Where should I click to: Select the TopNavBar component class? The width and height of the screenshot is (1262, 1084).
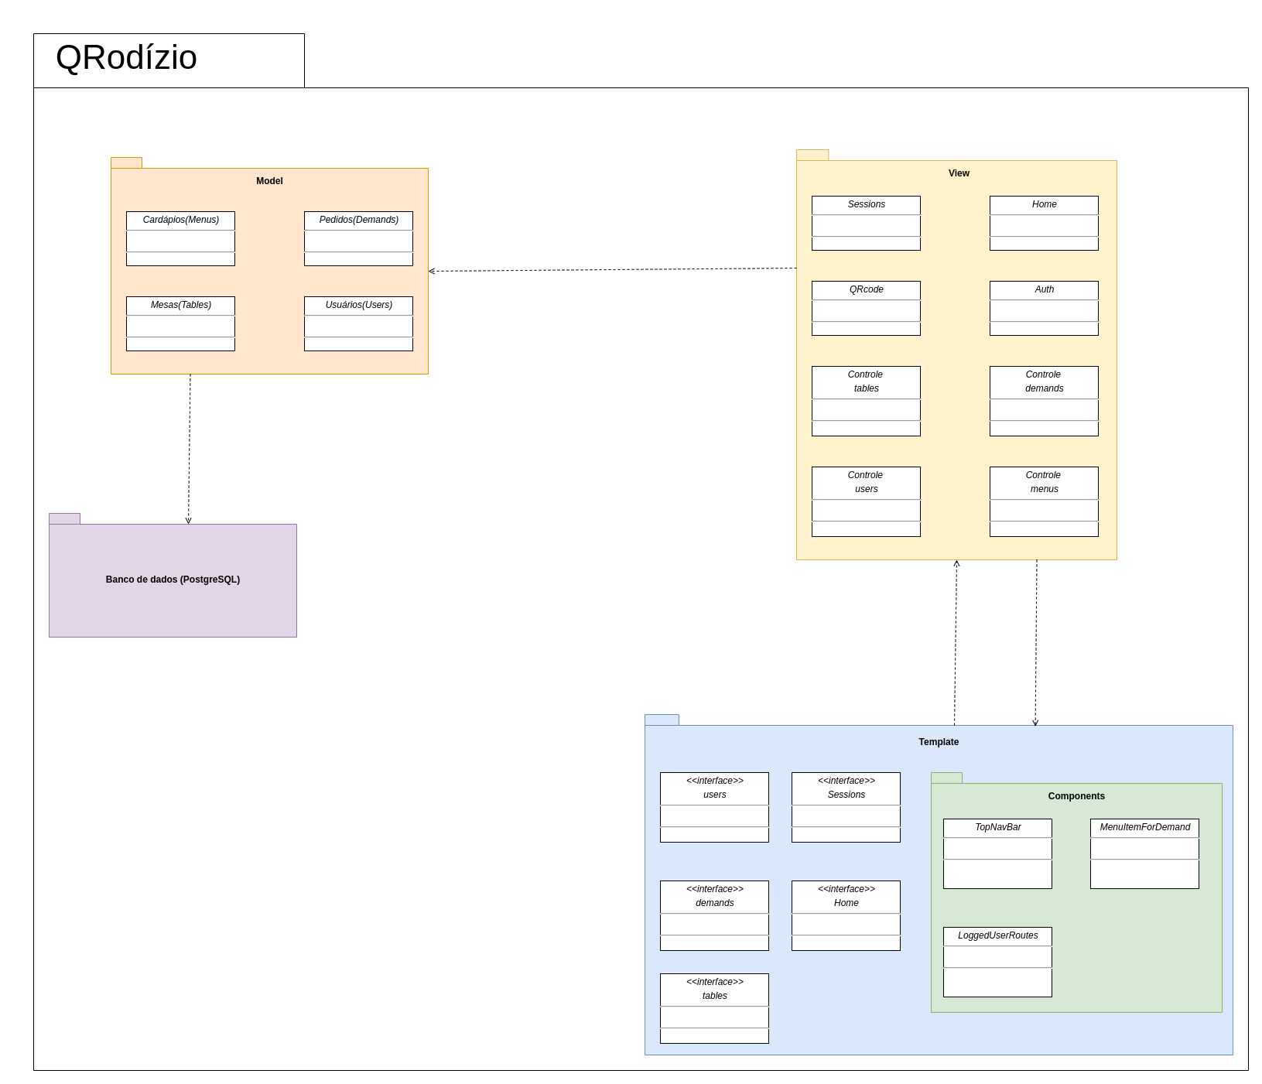(x=997, y=853)
